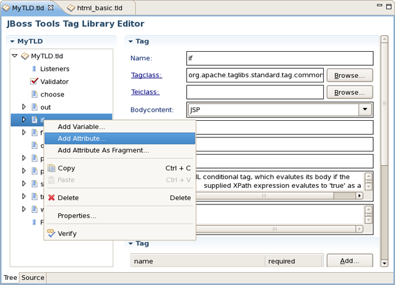Collapse the MyTLD section header
Image resolution: width=395 pixels, height=285 pixels.
(x=12, y=42)
